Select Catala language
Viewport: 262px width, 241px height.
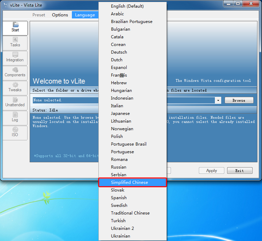click(133, 37)
